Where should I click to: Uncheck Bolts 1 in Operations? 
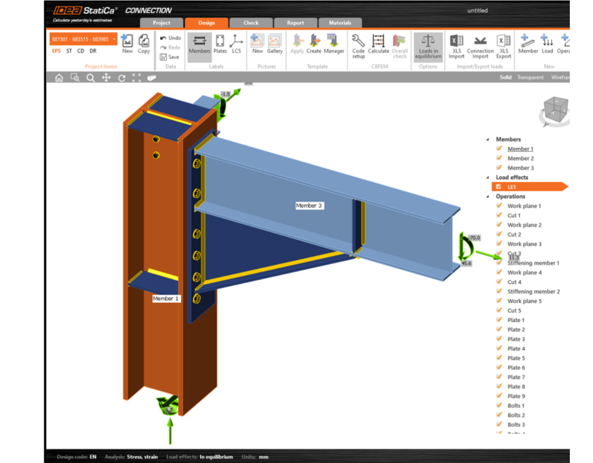click(499, 406)
